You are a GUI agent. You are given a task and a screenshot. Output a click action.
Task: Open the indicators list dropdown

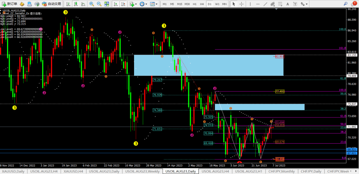coord(133,4)
